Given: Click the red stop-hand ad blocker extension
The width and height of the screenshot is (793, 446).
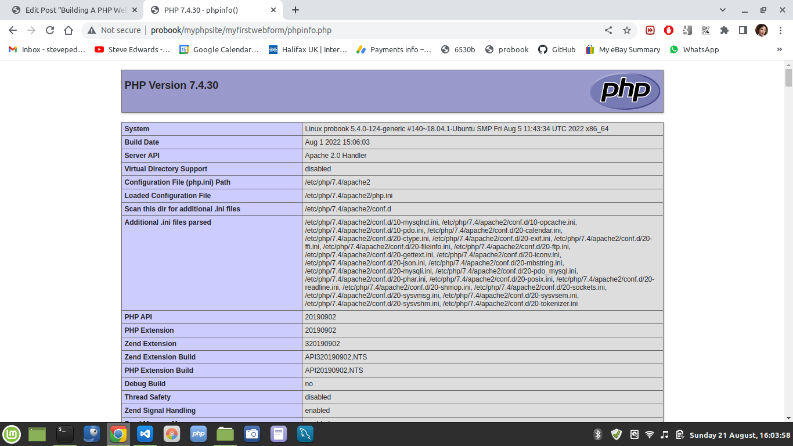Looking at the screenshot, I should pos(669,30).
